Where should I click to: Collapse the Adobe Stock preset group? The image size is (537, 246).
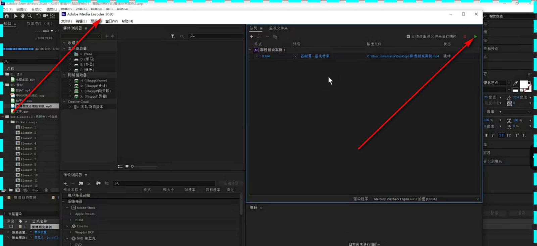pos(67,208)
